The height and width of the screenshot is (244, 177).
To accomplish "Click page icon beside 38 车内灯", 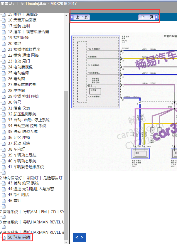I will click(4, 149).
